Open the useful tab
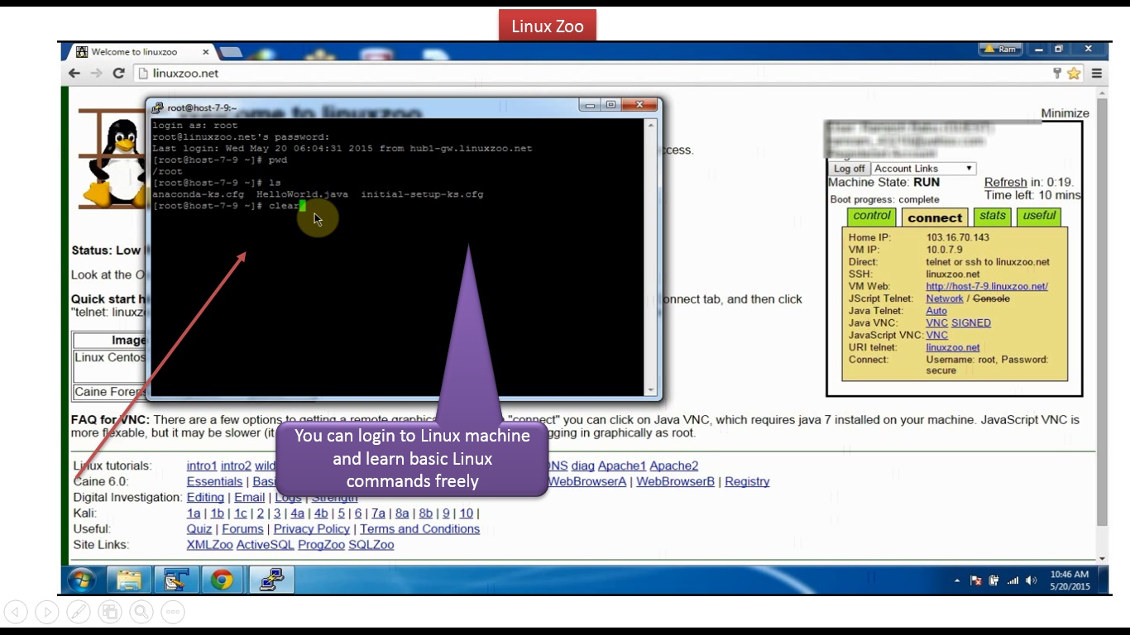Viewport: 1130px width, 635px height. tap(1039, 216)
